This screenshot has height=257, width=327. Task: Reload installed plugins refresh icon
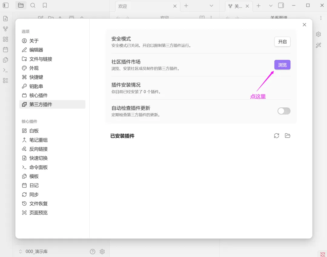pyautogui.click(x=276, y=135)
